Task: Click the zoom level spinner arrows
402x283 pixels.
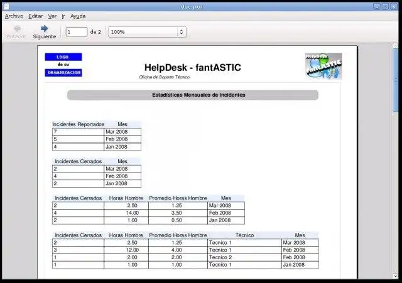Action: pos(182,32)
